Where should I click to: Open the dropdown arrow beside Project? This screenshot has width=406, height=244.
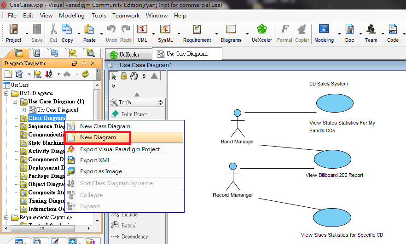pos(27,34)
